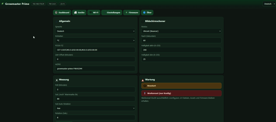Click the clock icon beside Bildschirmschoner
The height and width of the screenshot is (122, 276).
coord(143,22)
